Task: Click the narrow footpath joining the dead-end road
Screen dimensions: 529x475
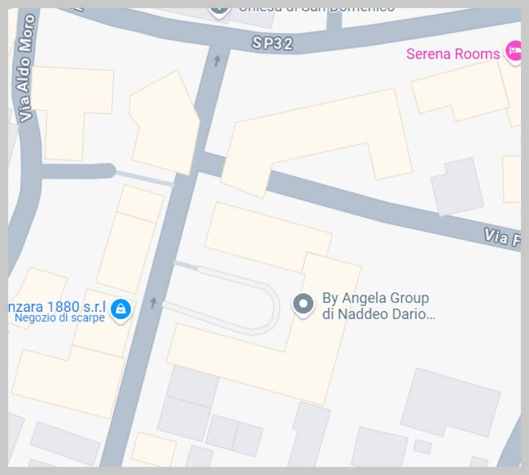Action: [x=145, y=179]
